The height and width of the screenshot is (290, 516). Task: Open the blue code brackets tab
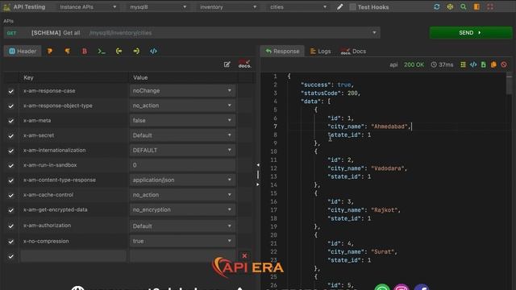[153, 51]
